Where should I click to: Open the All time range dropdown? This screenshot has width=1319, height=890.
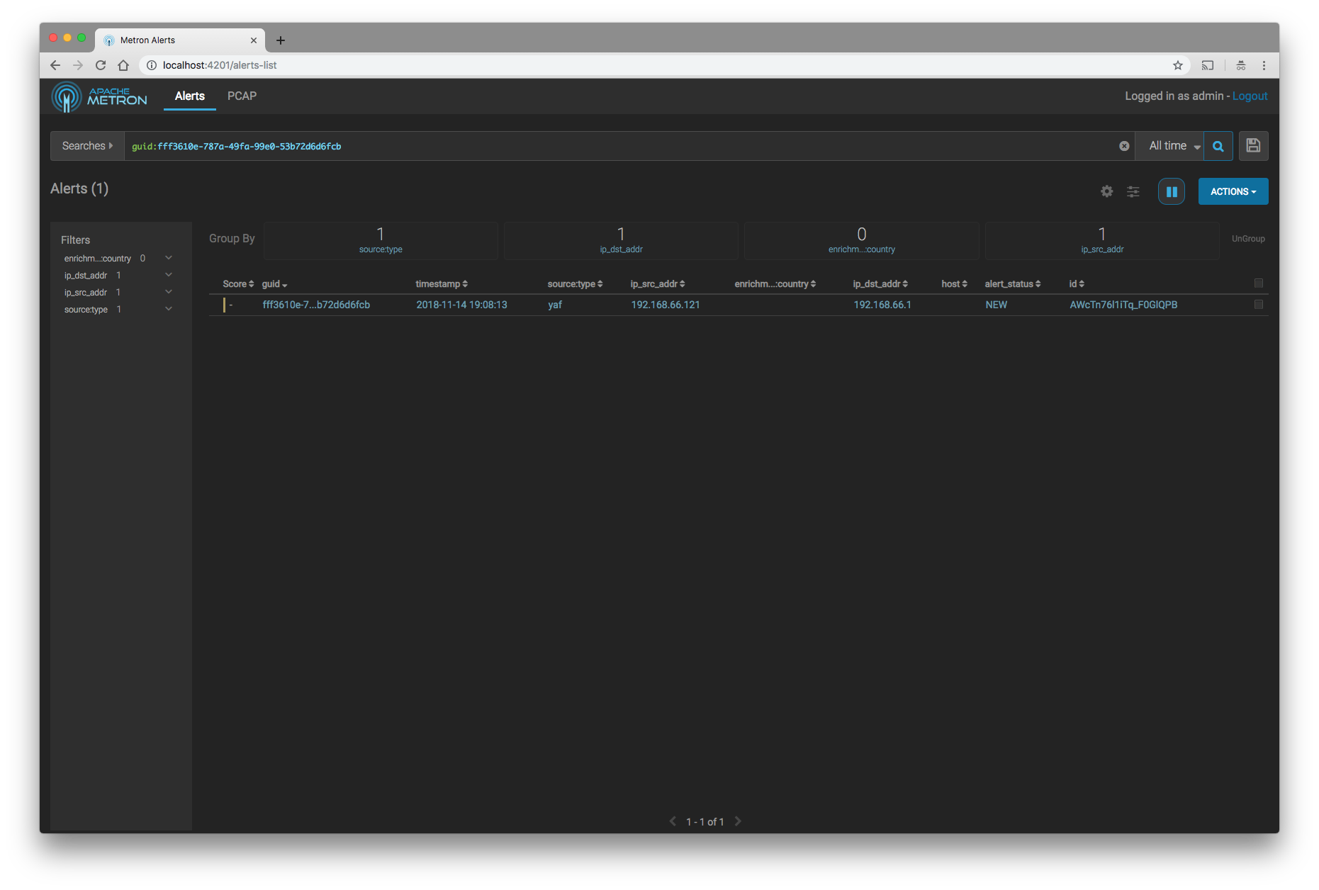point(1170,146)
